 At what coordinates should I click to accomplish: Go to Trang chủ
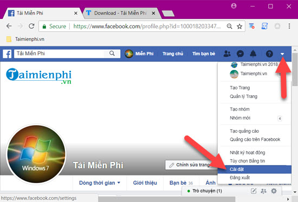(x=173, y=54)
